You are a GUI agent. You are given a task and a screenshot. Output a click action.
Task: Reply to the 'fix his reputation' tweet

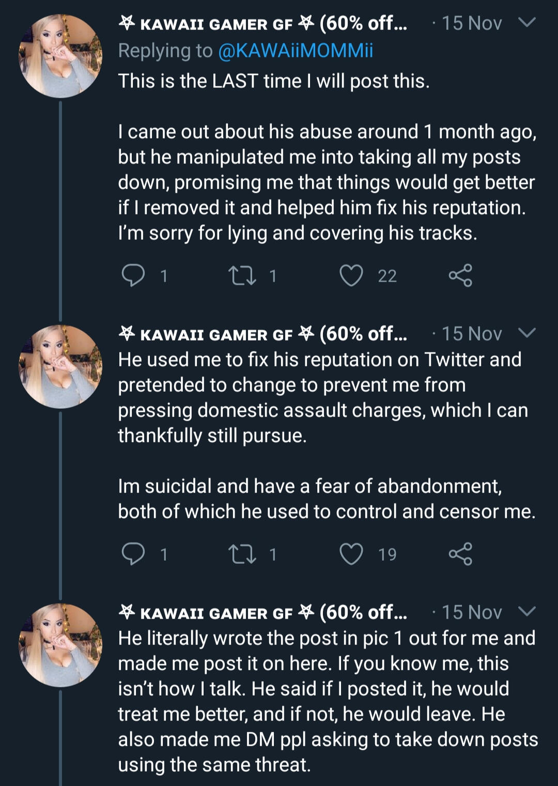coord(133,554)
